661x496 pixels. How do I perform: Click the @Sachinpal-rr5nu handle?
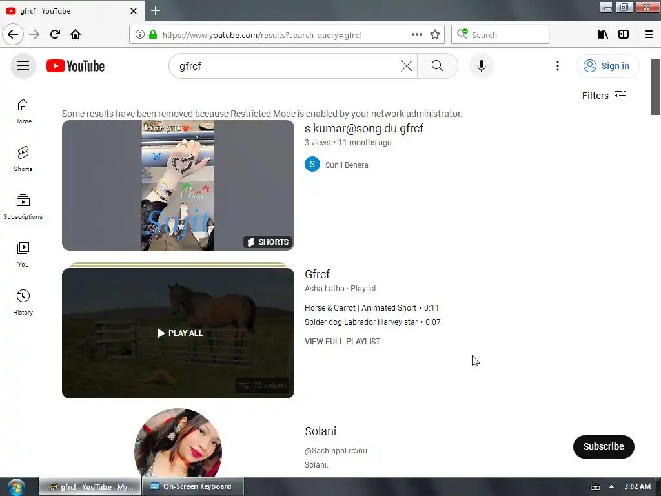(336, 450)
